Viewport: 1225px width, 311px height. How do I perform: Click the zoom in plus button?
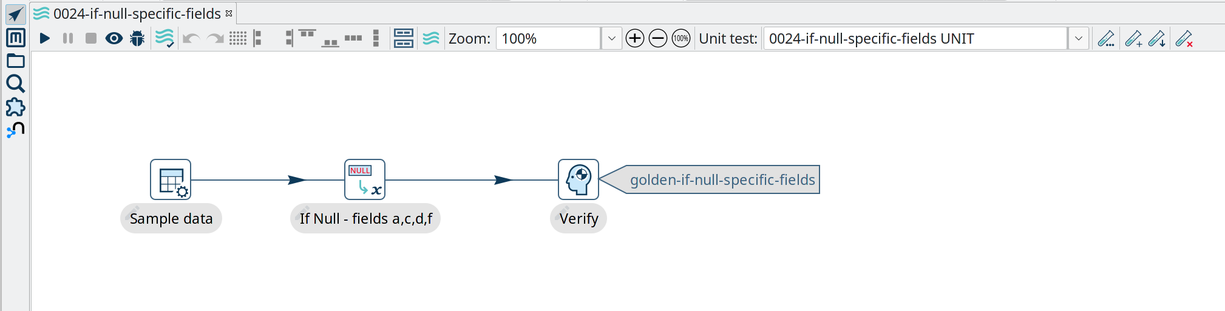coord(634,39)
